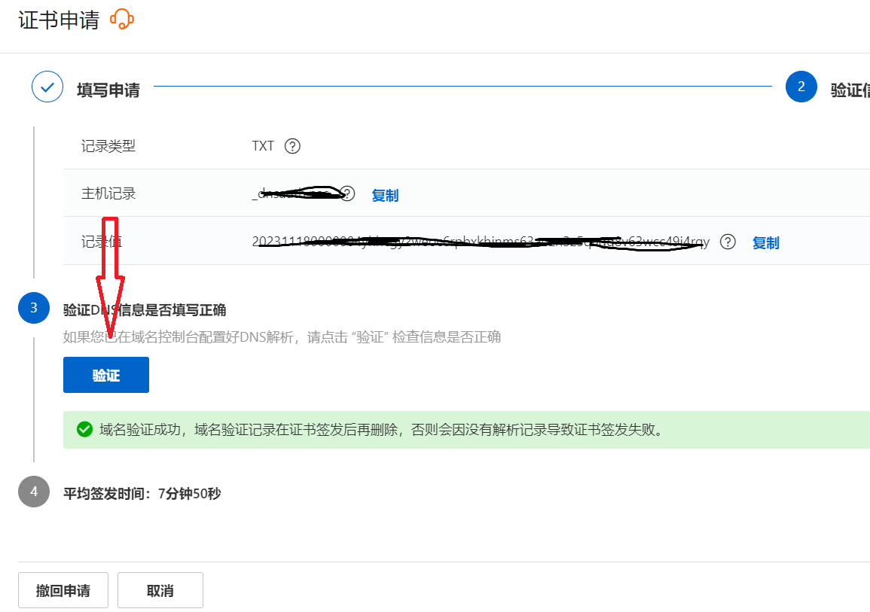Click the gray step 4 number circle
The image size is (870, 612).
pos(33,492)
